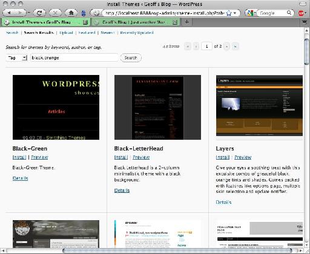The width and height of the screenshot is (310, 254).
Task: Click the magnifier icon in the Google search box
Action: [x=289, y=13]
